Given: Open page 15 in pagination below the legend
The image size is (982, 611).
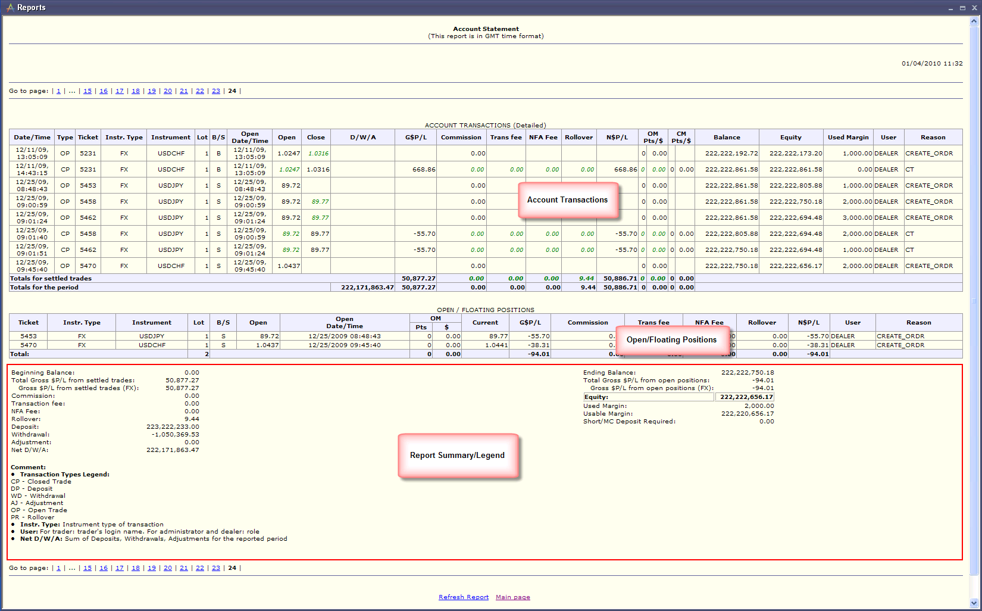Looking at the screenshot, I should [87, 568].
